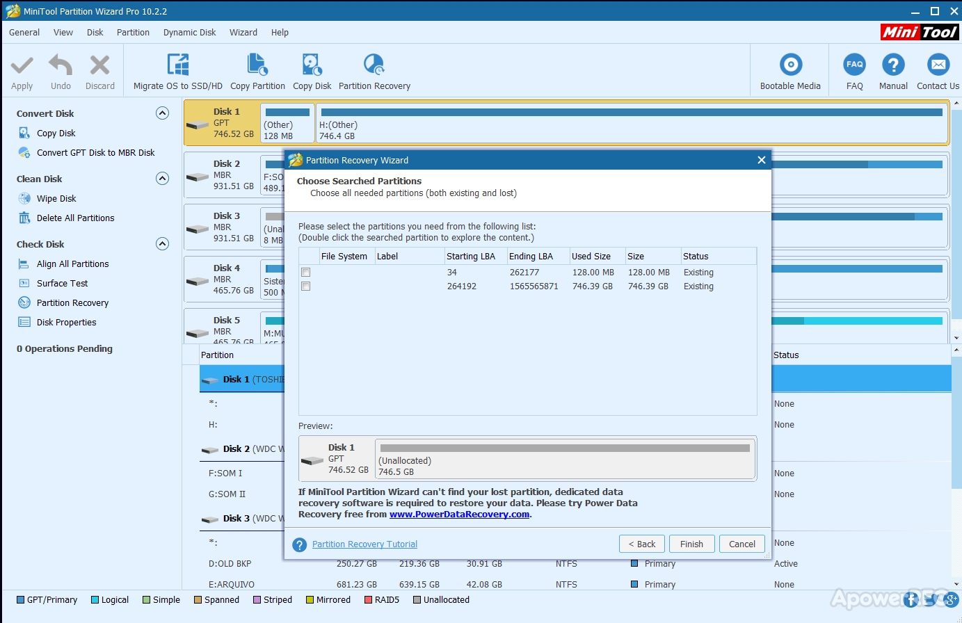The height and width of the screenshot is (623, 962).
Task: Click the Copy Disk toolbar icon
Action: click(x=312, y=65)
